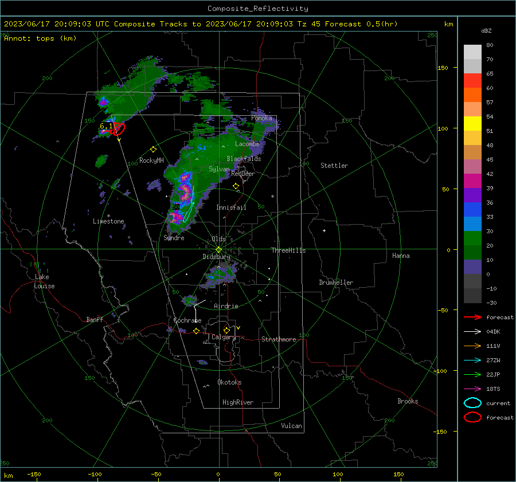This screenshot has width=516, height=482.
Task: Select the blue swatch between 36 and 33
Action: (x=472, y=210)
